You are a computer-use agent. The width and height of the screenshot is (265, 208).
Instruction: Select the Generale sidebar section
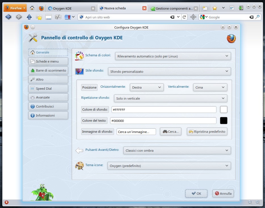(48, 52)
